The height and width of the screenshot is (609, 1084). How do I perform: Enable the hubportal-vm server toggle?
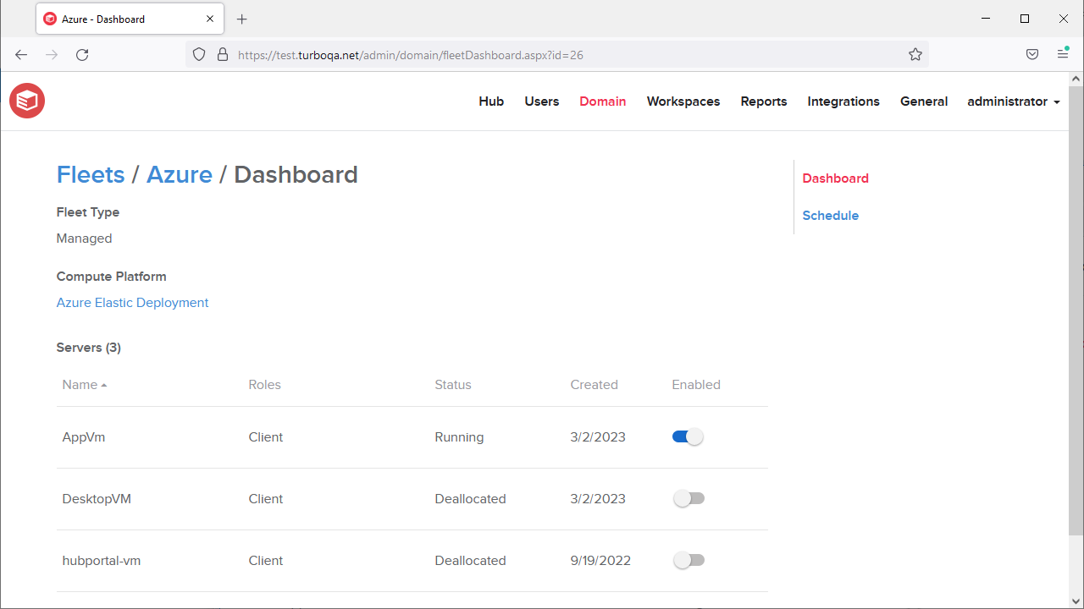tap(689, 560)
